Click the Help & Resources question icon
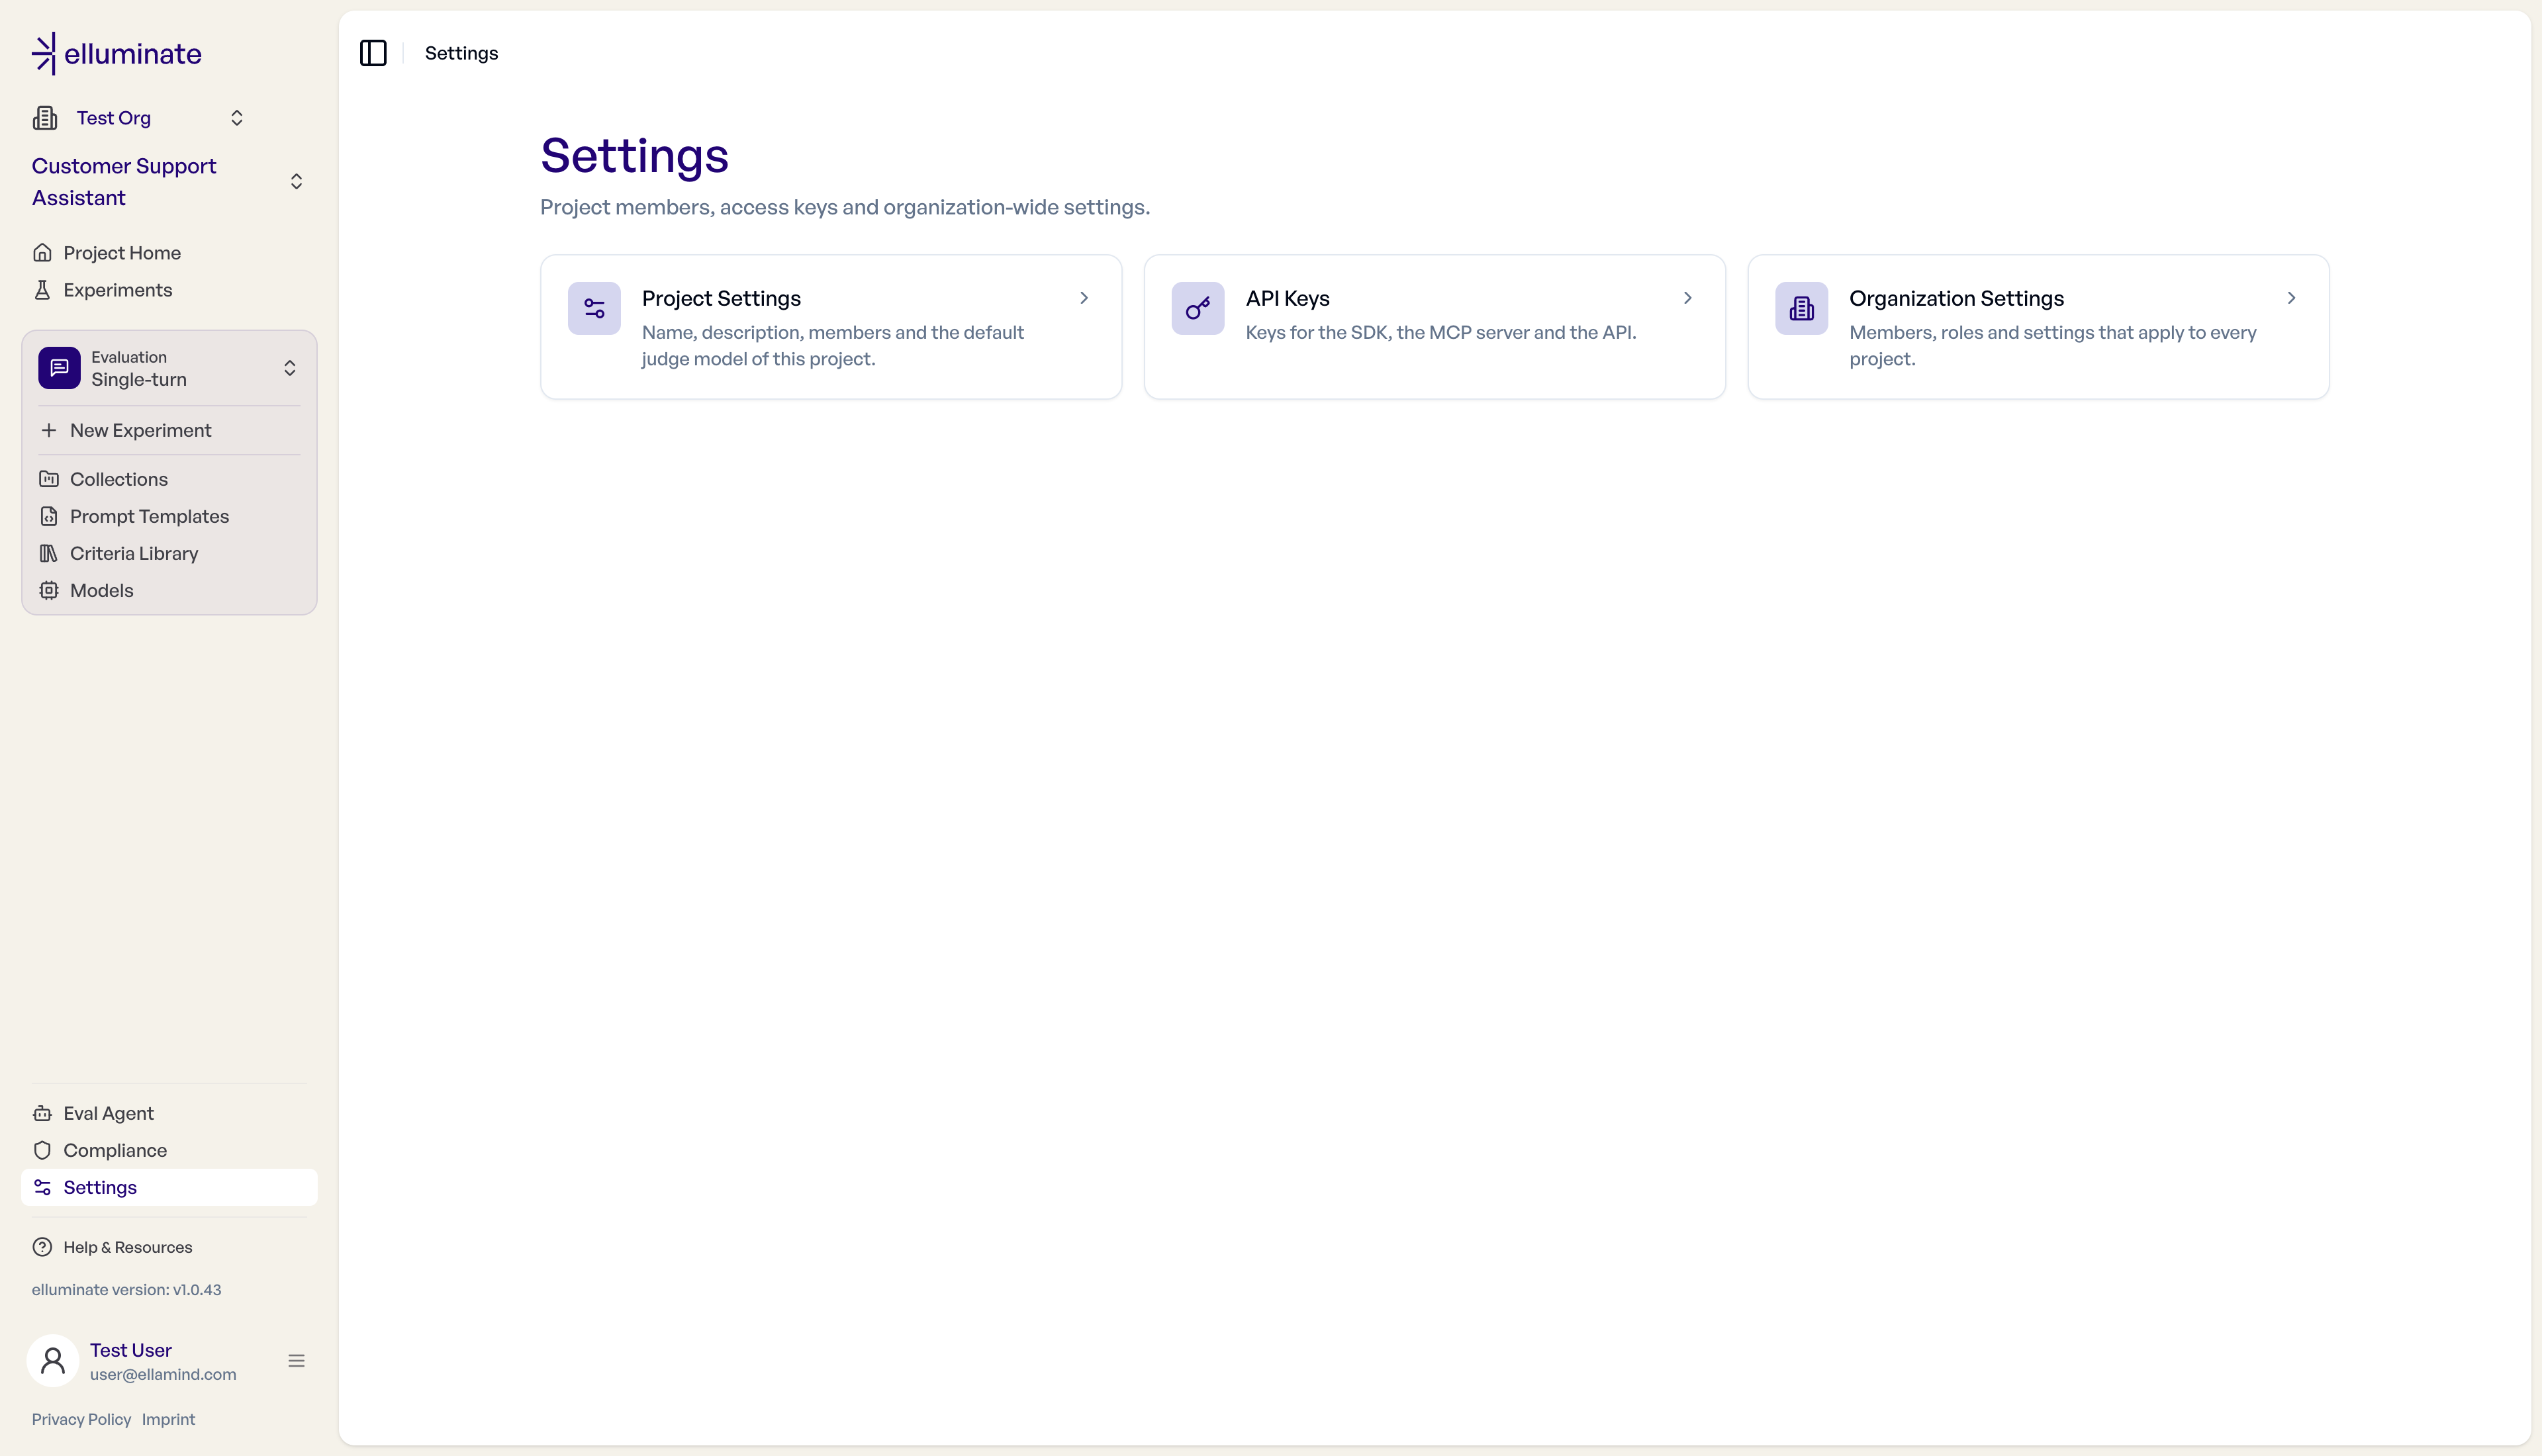The image size is (2542, 1456). tap(42, 1247)
